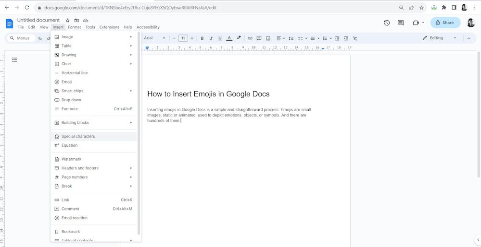Click the insert link toolbar icon
This screenshot has height=247, width=481.
(250, 38)
